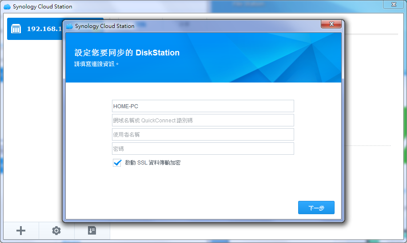Click the computer name field showing HOME-PC

click(x=203, y=106)
